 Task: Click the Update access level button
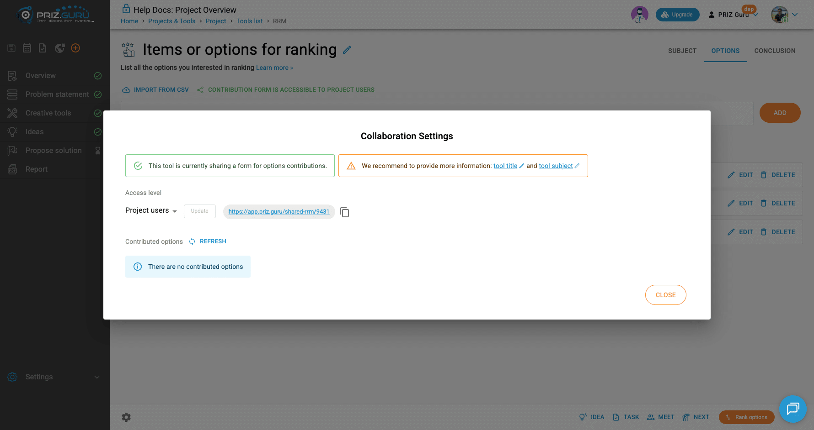(x=199, y=211)
